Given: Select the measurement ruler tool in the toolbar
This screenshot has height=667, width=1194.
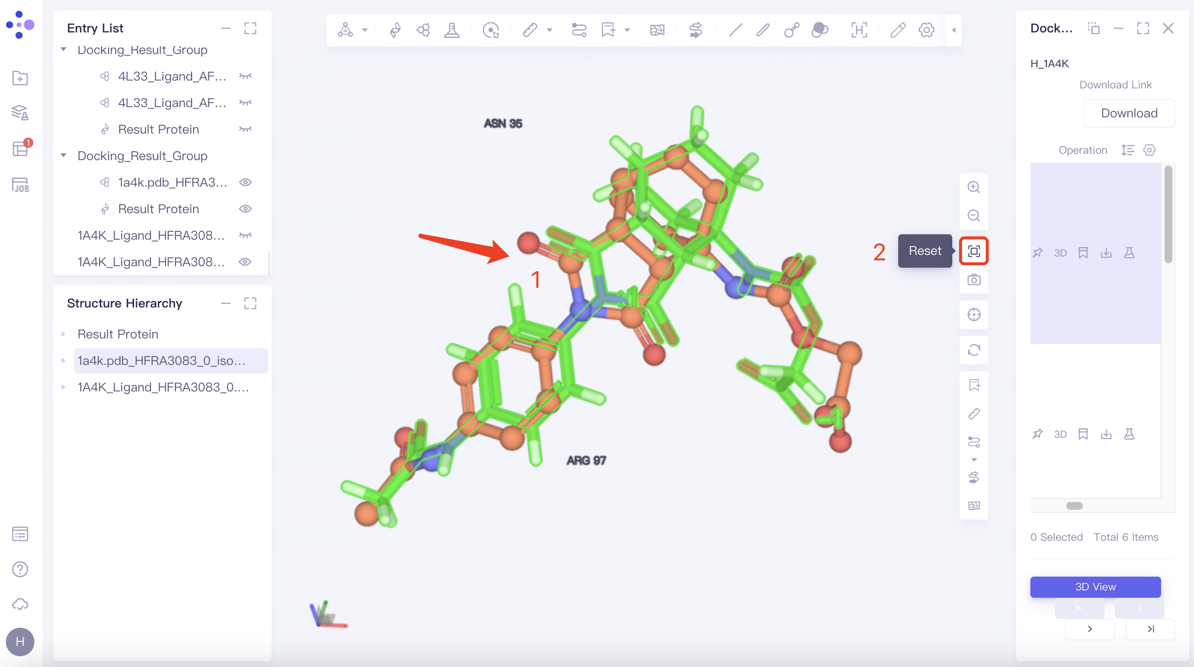Looking at the screenshot, I should pyautogui.click(x=530, y=30).
